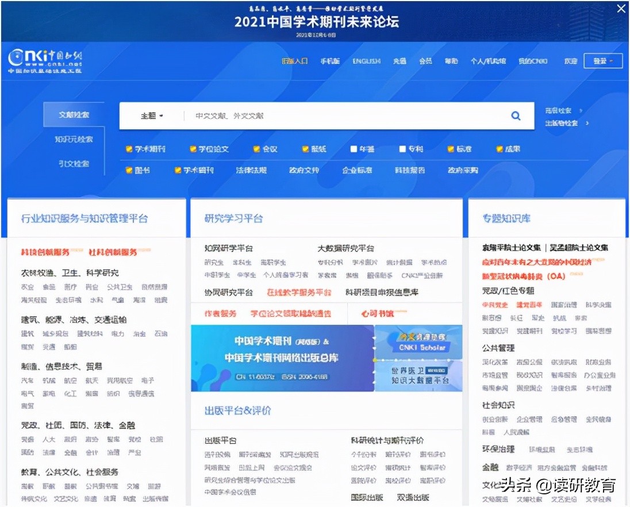Toggle the 学术辑刊 checkbox
This screenshot has width=630, height=507.
178,170
